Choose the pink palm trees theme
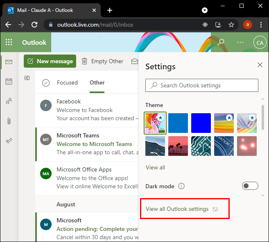Screen dimensions: 269x242 tap(178, 146)
